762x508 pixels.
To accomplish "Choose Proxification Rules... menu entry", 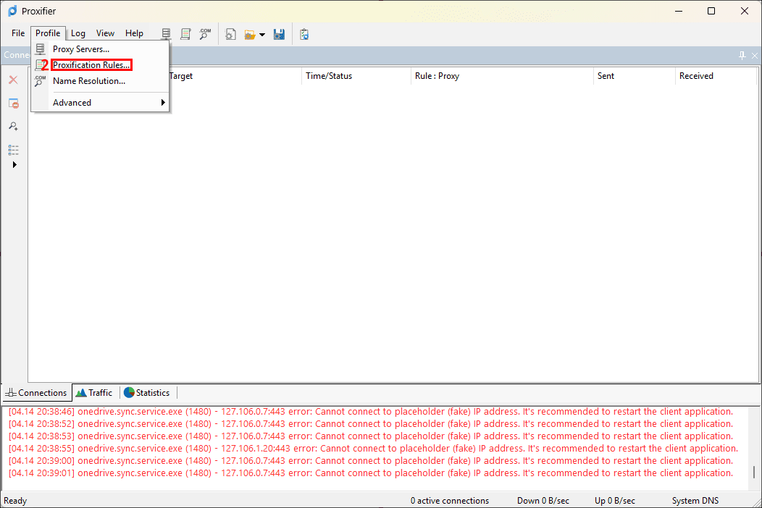I will 100,65.
